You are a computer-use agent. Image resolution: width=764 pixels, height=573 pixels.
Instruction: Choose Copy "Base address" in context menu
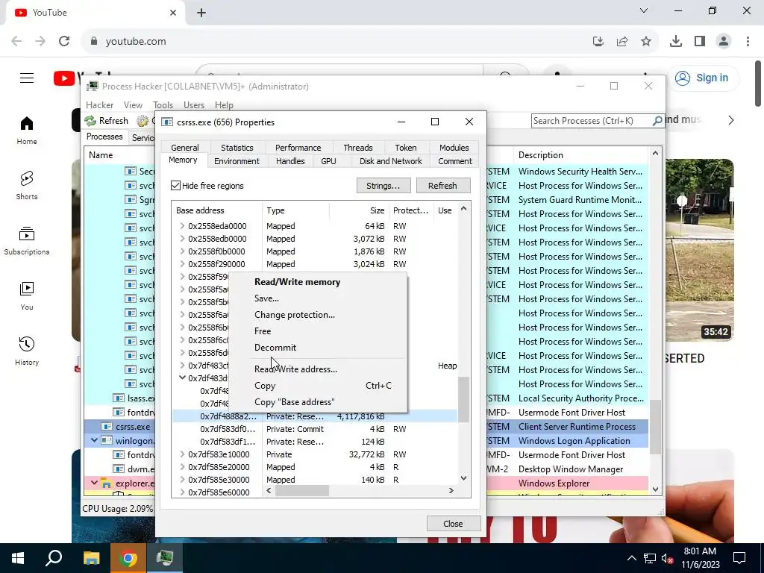pos(318,402)
